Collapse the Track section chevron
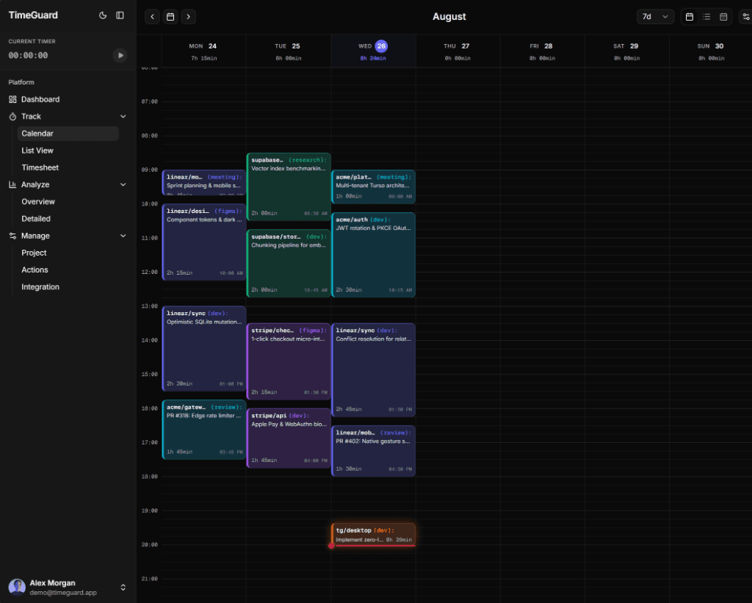 123,117
